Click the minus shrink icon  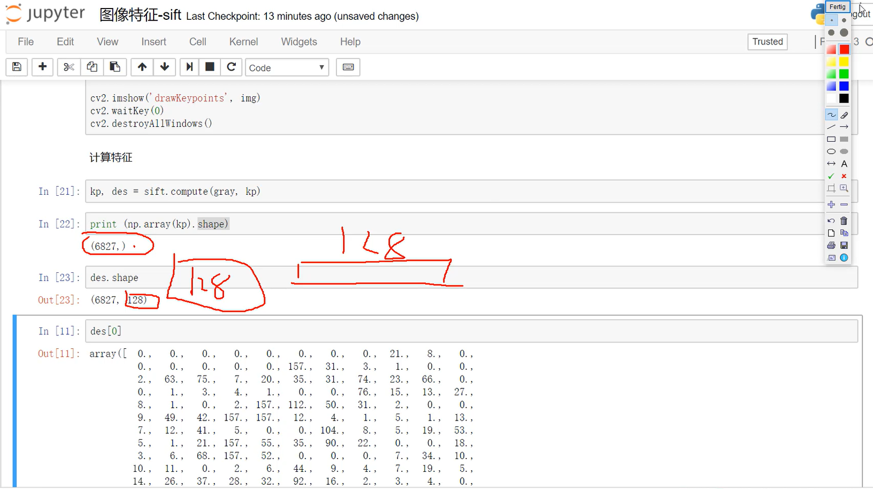pos(844,204)
